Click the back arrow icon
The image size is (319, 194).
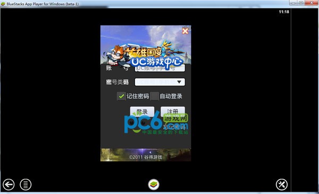coord(9,184)
